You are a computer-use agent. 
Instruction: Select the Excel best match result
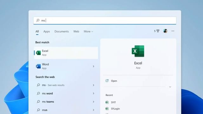(66, 53)
